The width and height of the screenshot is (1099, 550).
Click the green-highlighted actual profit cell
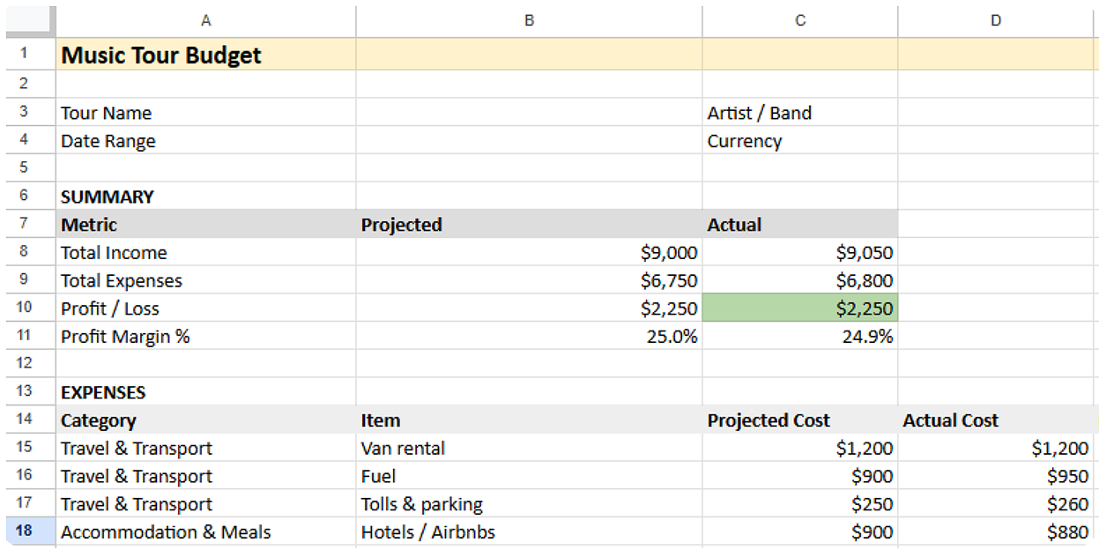pyautogui.click(x=800, y=308)
